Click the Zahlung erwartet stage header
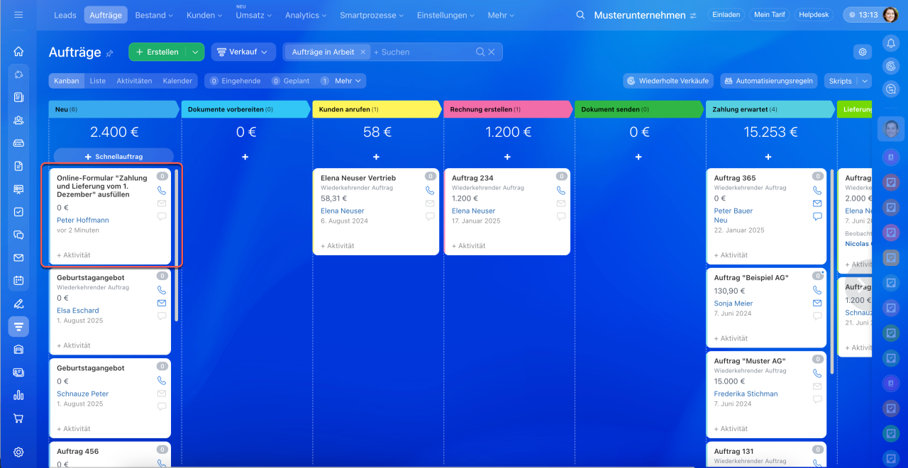The height and width of the screenshot is (468, 908). pos(770,109)
